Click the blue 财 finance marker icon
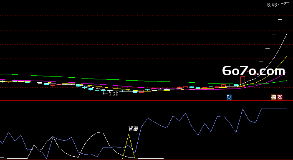Image resolution: width=293 pixels, height=160 pixels. pyautogui.click(x=229, y=97)
